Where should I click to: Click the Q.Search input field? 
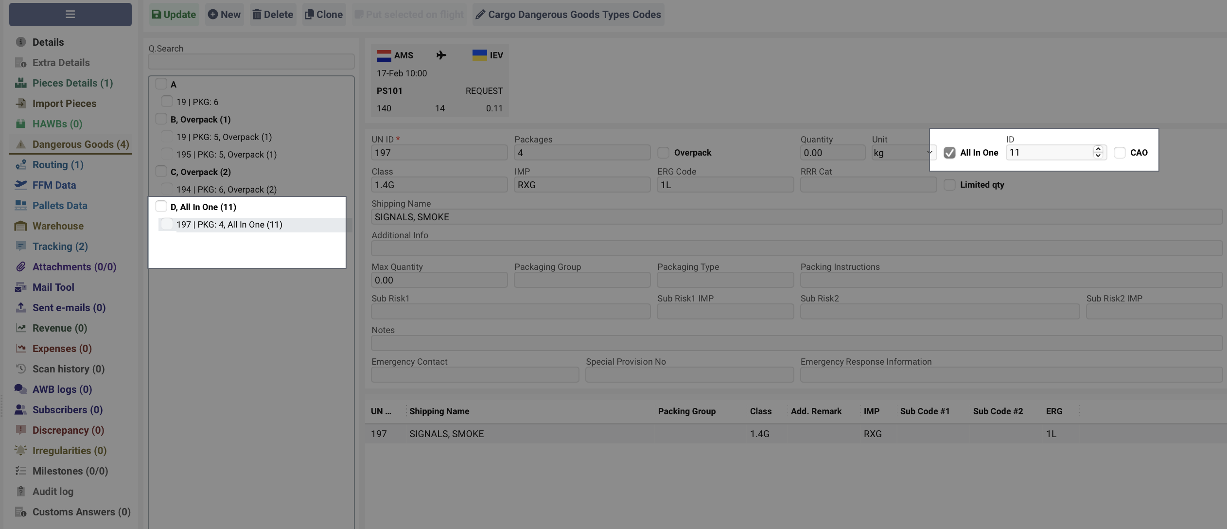coord(251,62)
